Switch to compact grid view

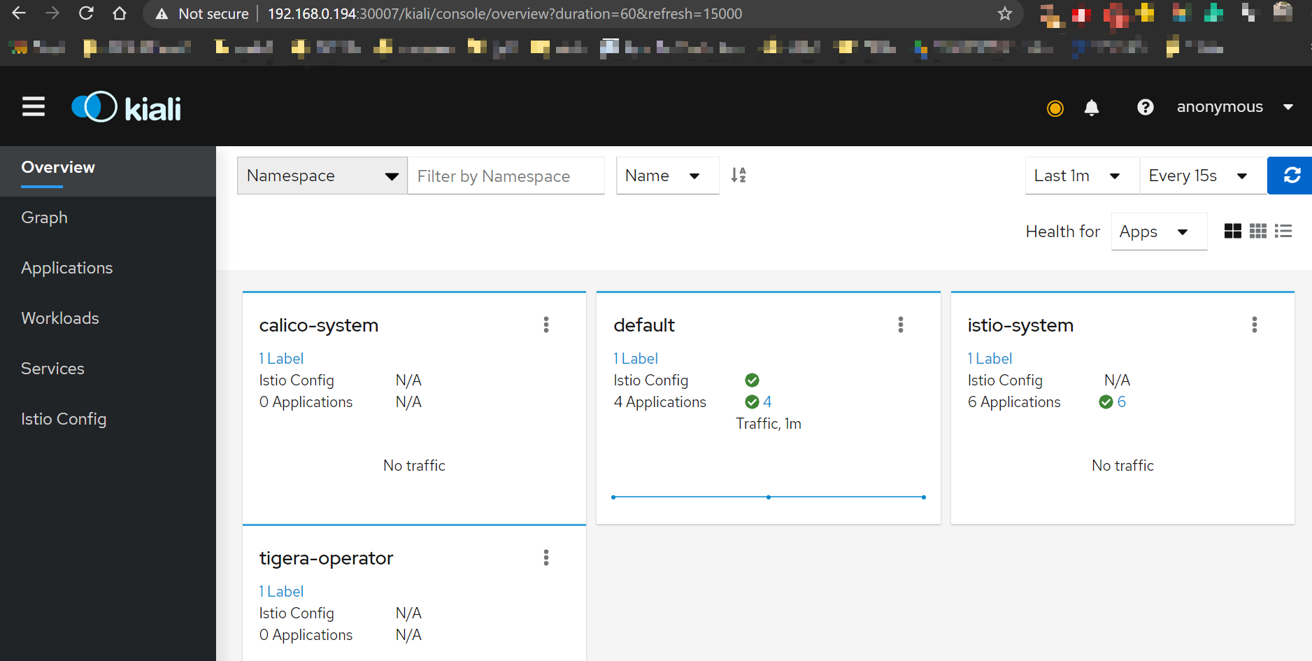tap(1258, 231)
